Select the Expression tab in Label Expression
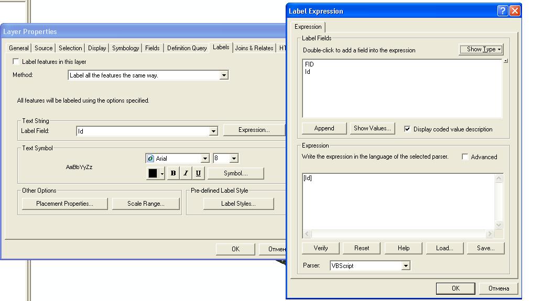 (x=308, y=27)
